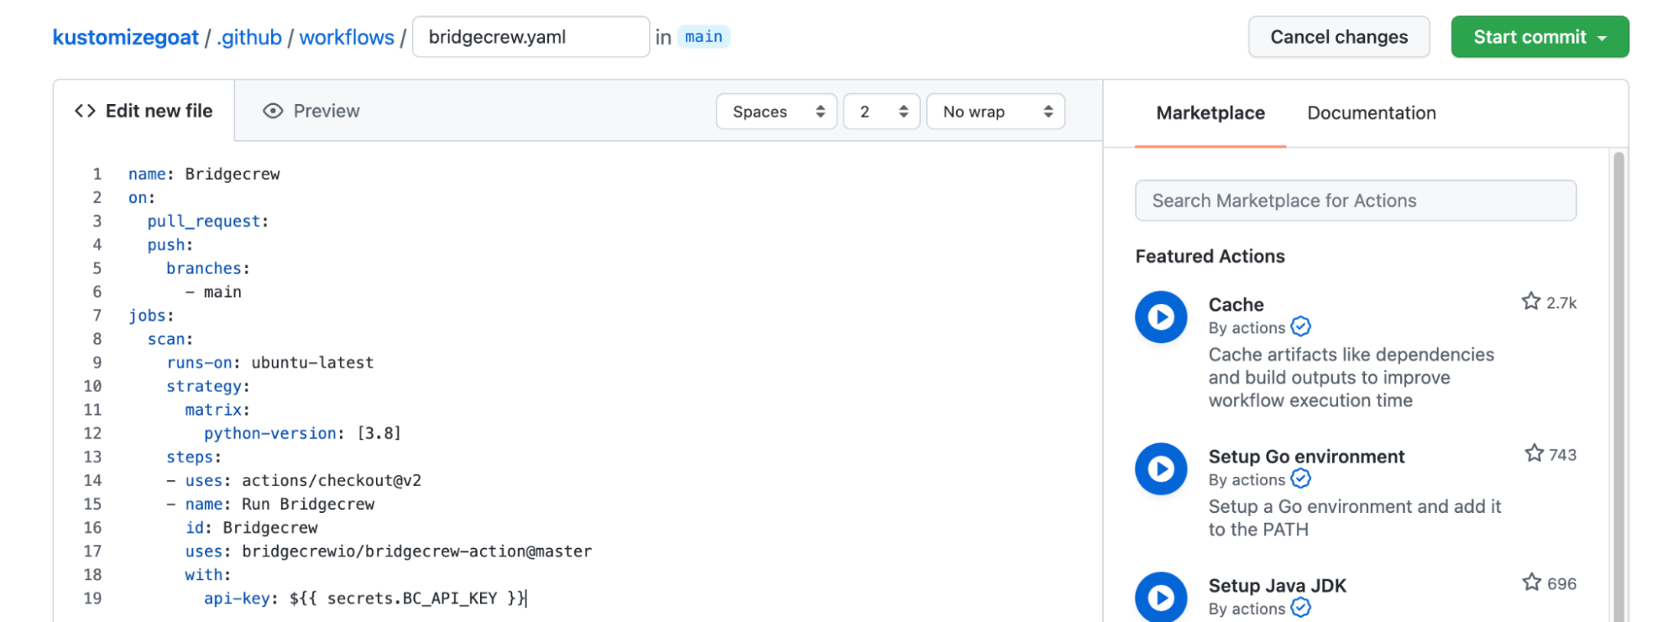Image resolution: width=1678 pixels, height=622 pixels.
Task: Click the verified badge next to Cache's author
Action: pos(1301,327)
